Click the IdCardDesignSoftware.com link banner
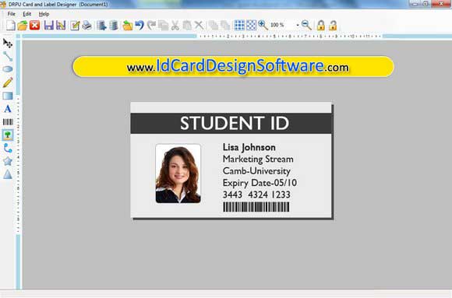 click(233, 66)
